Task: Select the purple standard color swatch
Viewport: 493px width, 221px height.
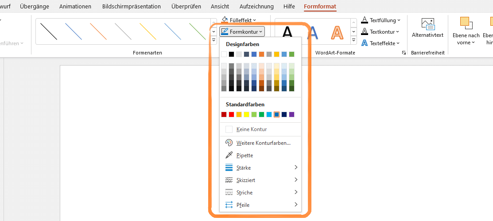Action: [x=292, y=114]
